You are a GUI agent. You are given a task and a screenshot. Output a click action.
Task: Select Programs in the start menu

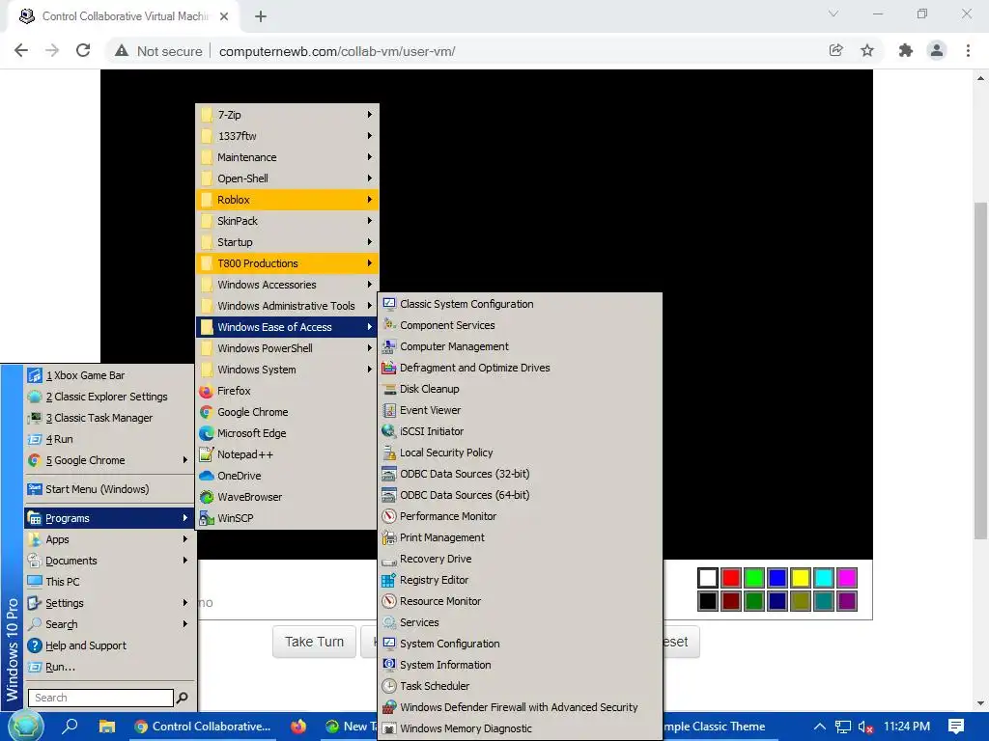pyautogui.click(x=109, y=518)
